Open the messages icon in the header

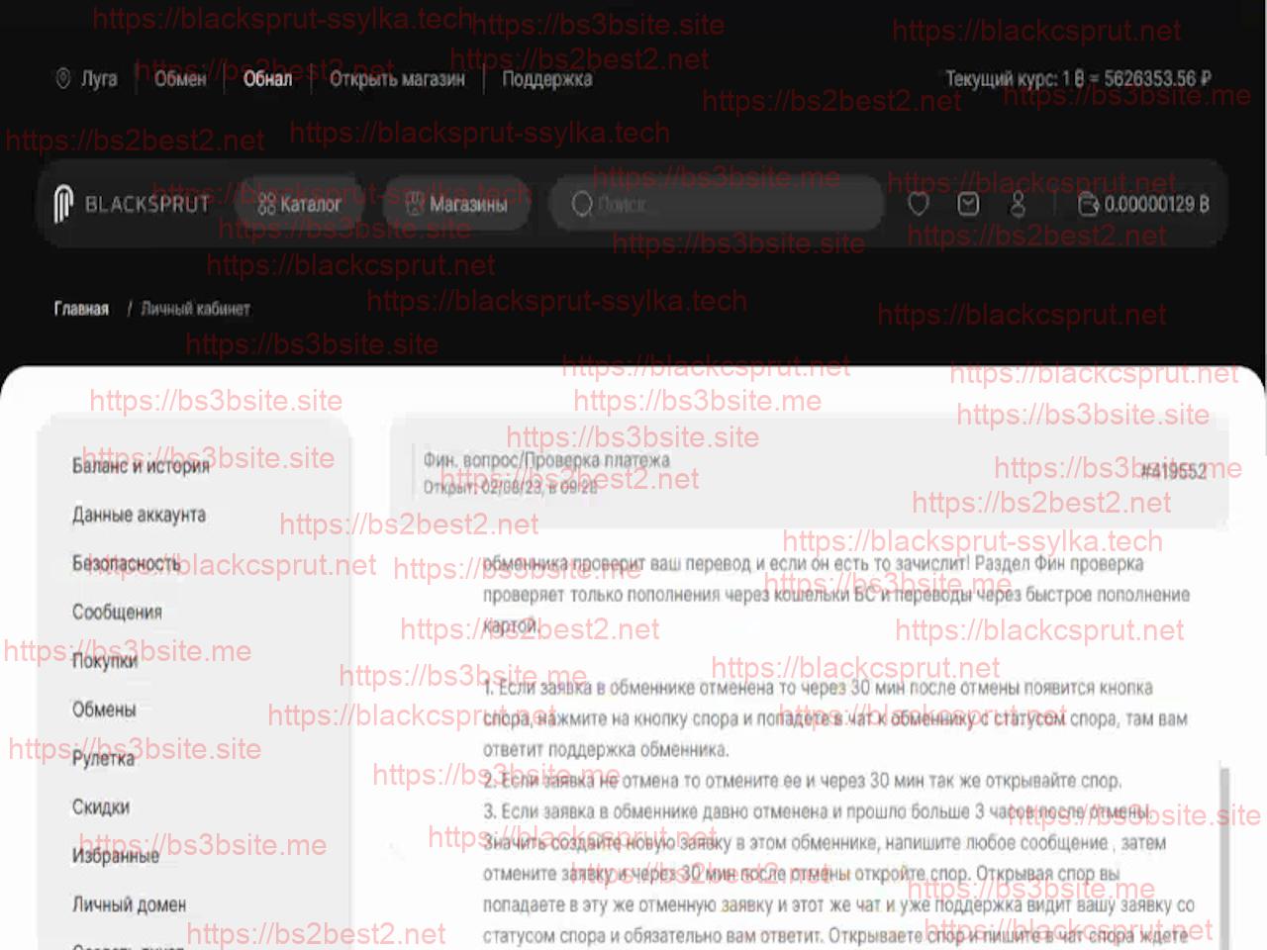[968, 204]
